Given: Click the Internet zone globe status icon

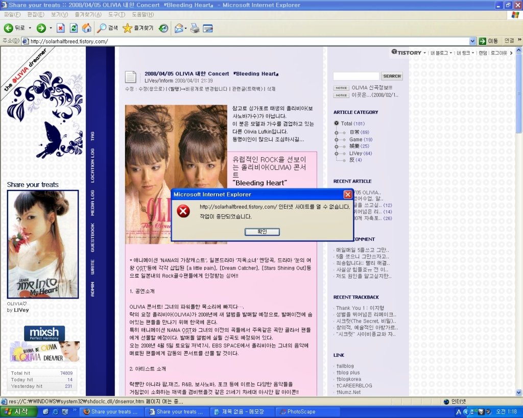Looking at the screenshot, I should [446, 402].
